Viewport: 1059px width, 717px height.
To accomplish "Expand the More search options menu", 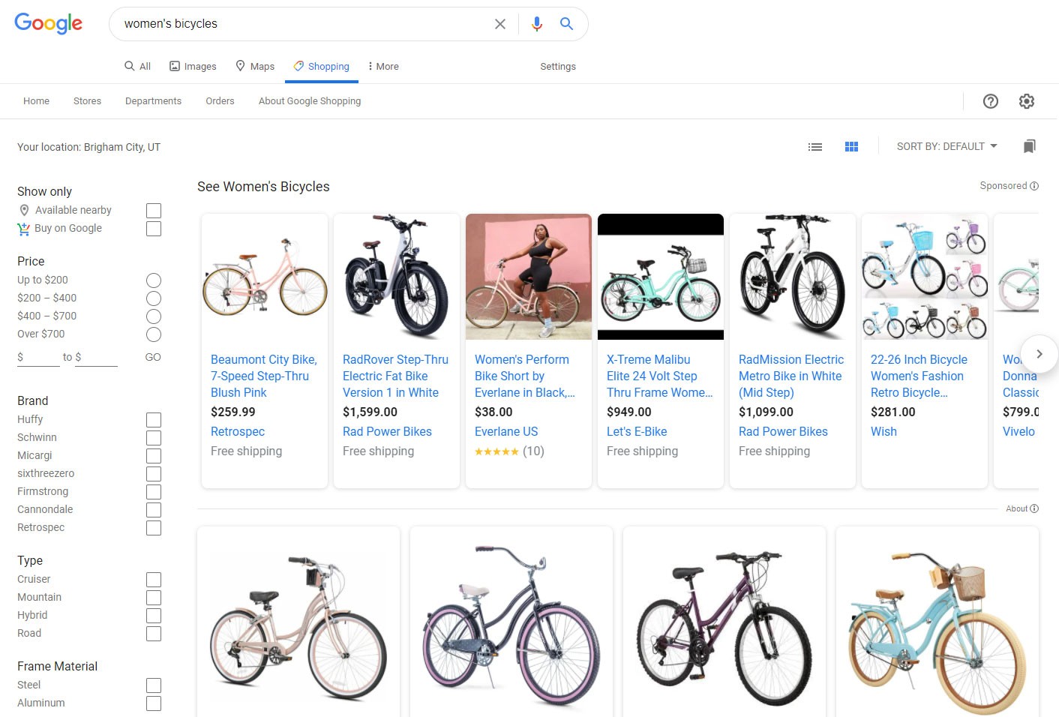I will [x=383, y=66].
